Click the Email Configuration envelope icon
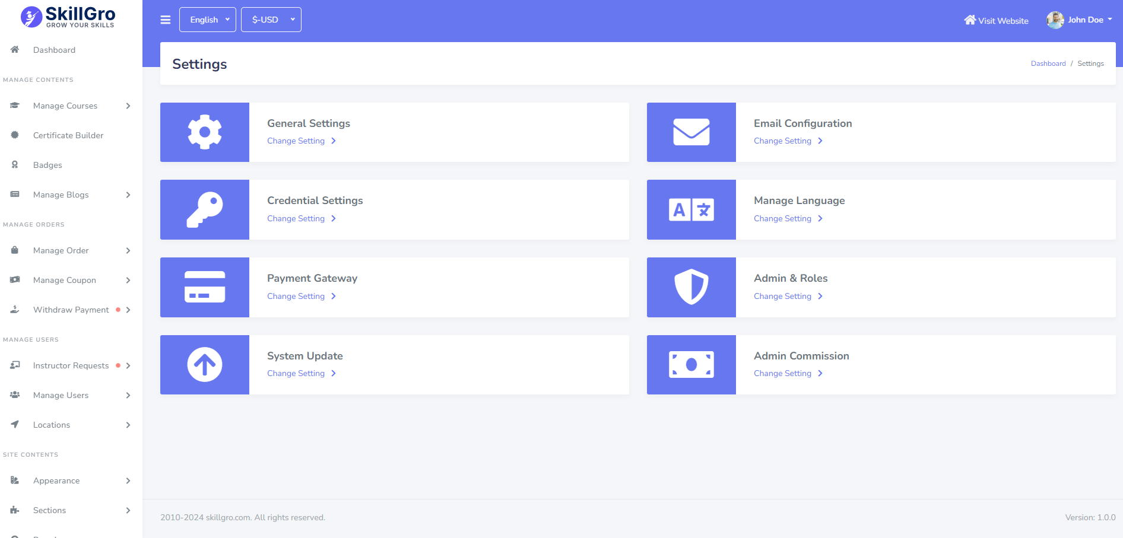The width and height of the screenshot is (1123, 538). (x=691, y=132)
